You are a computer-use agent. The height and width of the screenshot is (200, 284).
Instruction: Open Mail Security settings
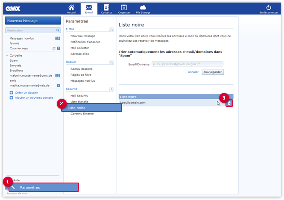point(79,96)
